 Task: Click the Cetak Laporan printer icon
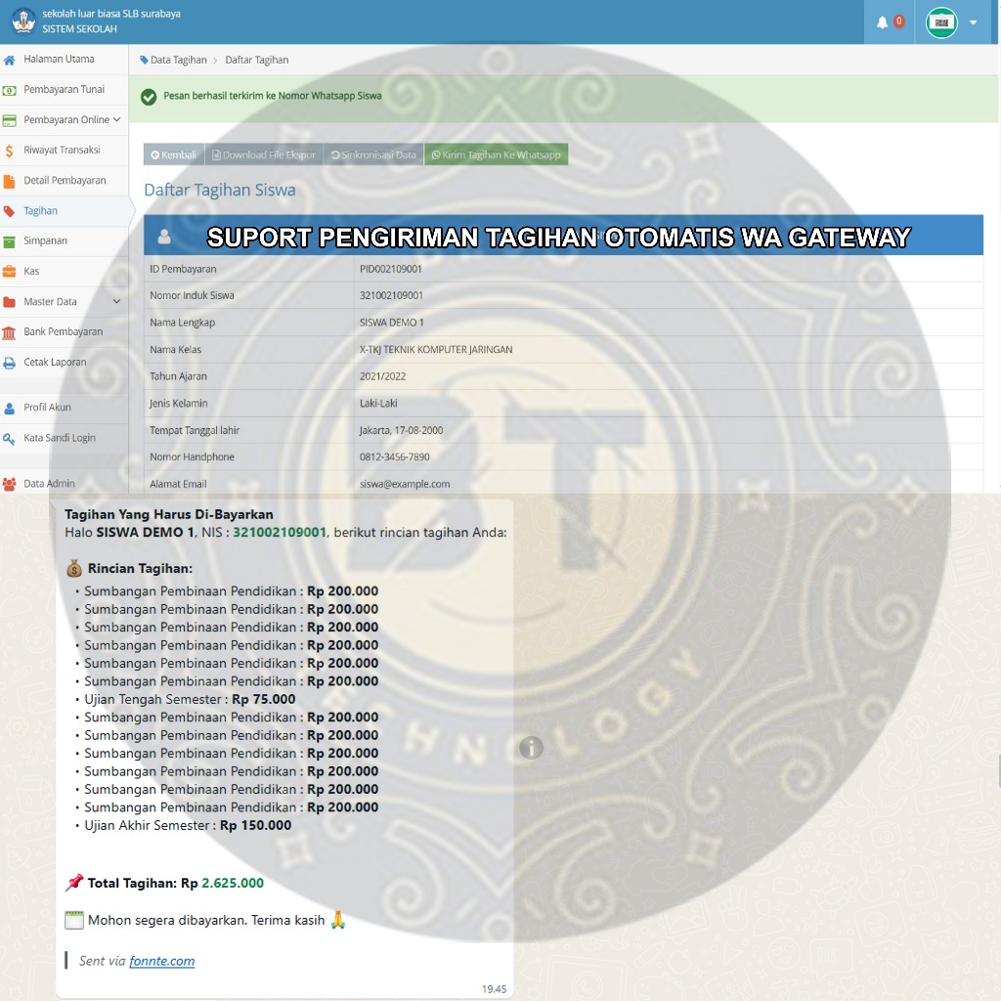9,363
